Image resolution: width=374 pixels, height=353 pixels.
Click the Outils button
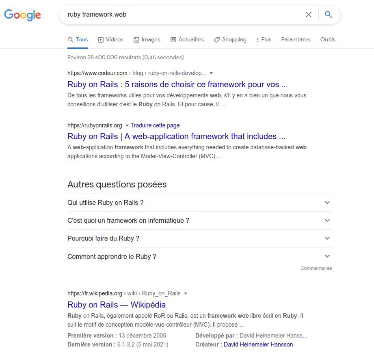point(328,40)
